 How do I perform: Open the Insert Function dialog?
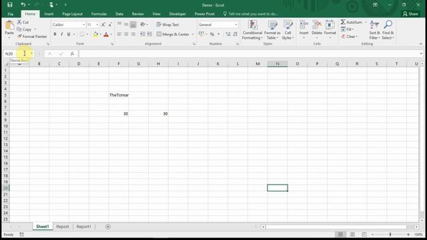pos(72,53)
